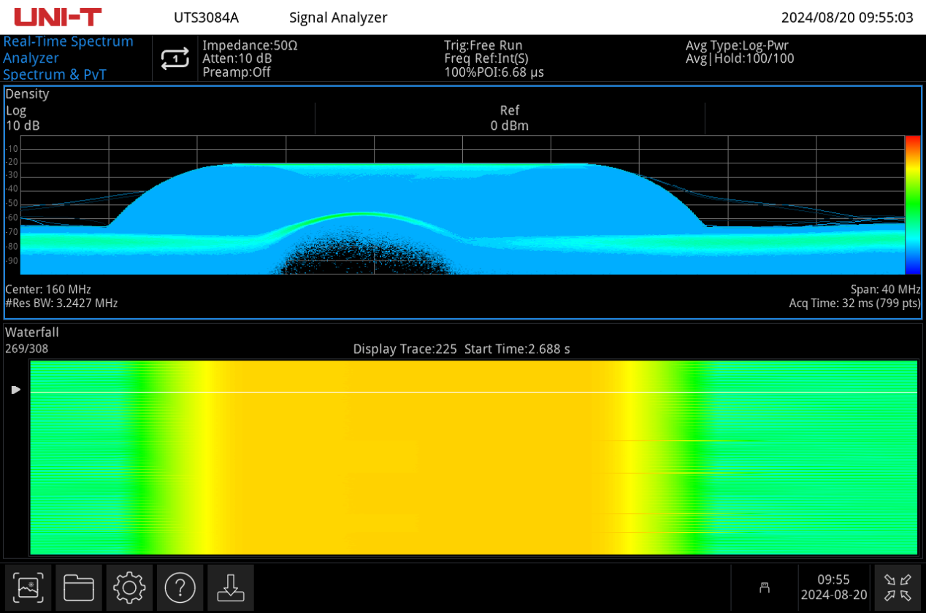The width and height of the screenshot is (926, 613).
Task: Toggle the single/continuous sweep icon
Action: [x=175, y=58]
